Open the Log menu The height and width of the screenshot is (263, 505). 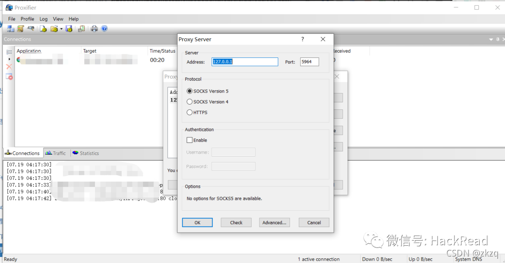(43, 19)
